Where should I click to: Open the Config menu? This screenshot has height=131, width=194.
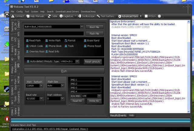(x=19, y=11)
